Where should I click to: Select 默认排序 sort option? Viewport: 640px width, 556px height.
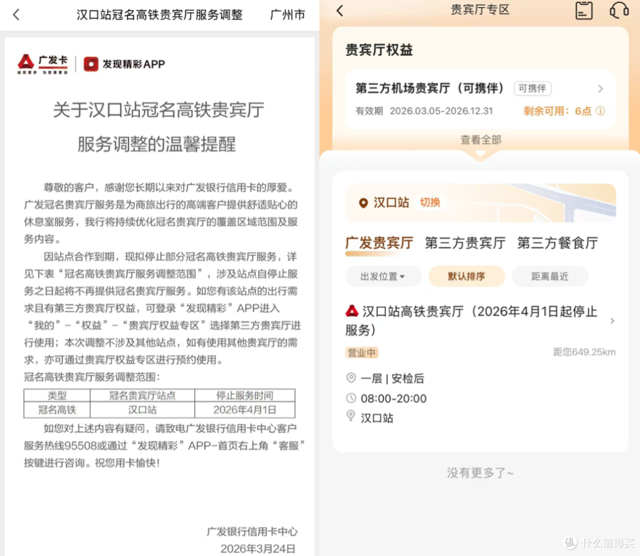click(466, 276)
